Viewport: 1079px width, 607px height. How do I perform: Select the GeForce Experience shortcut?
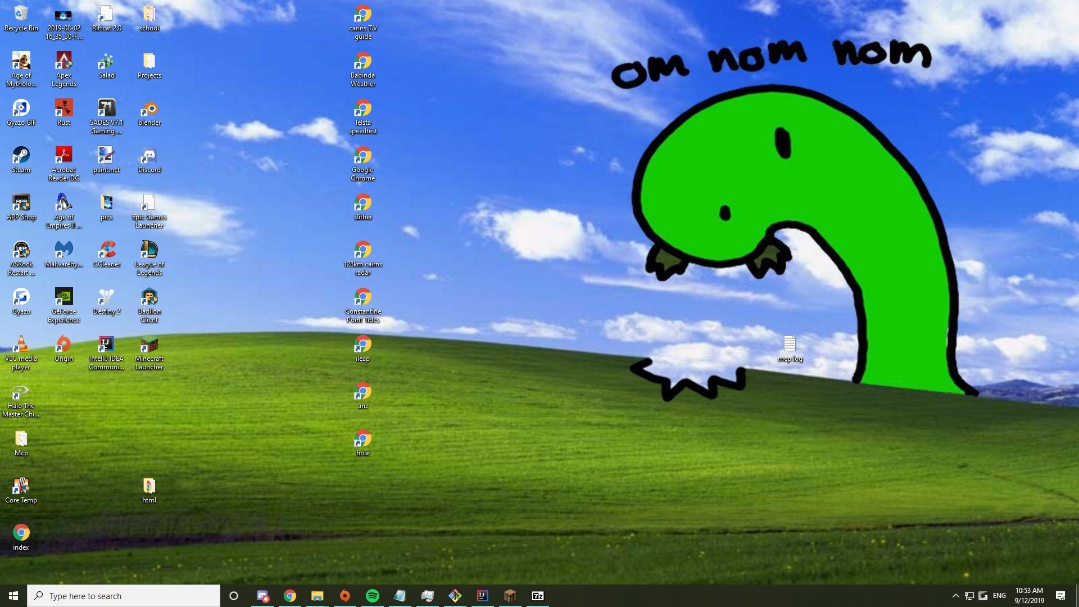[x=64, y=305]
